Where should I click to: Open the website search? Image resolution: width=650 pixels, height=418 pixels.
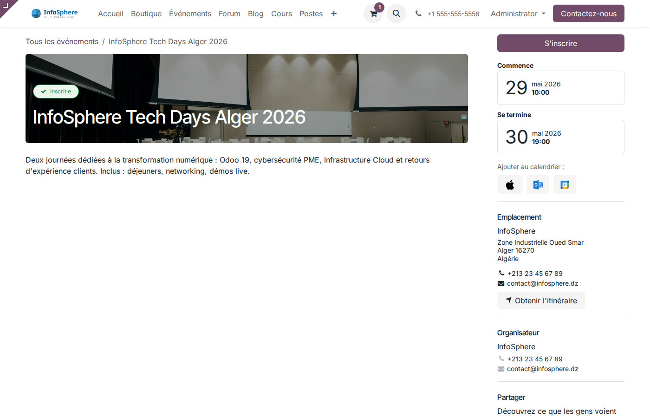[396, 13]
